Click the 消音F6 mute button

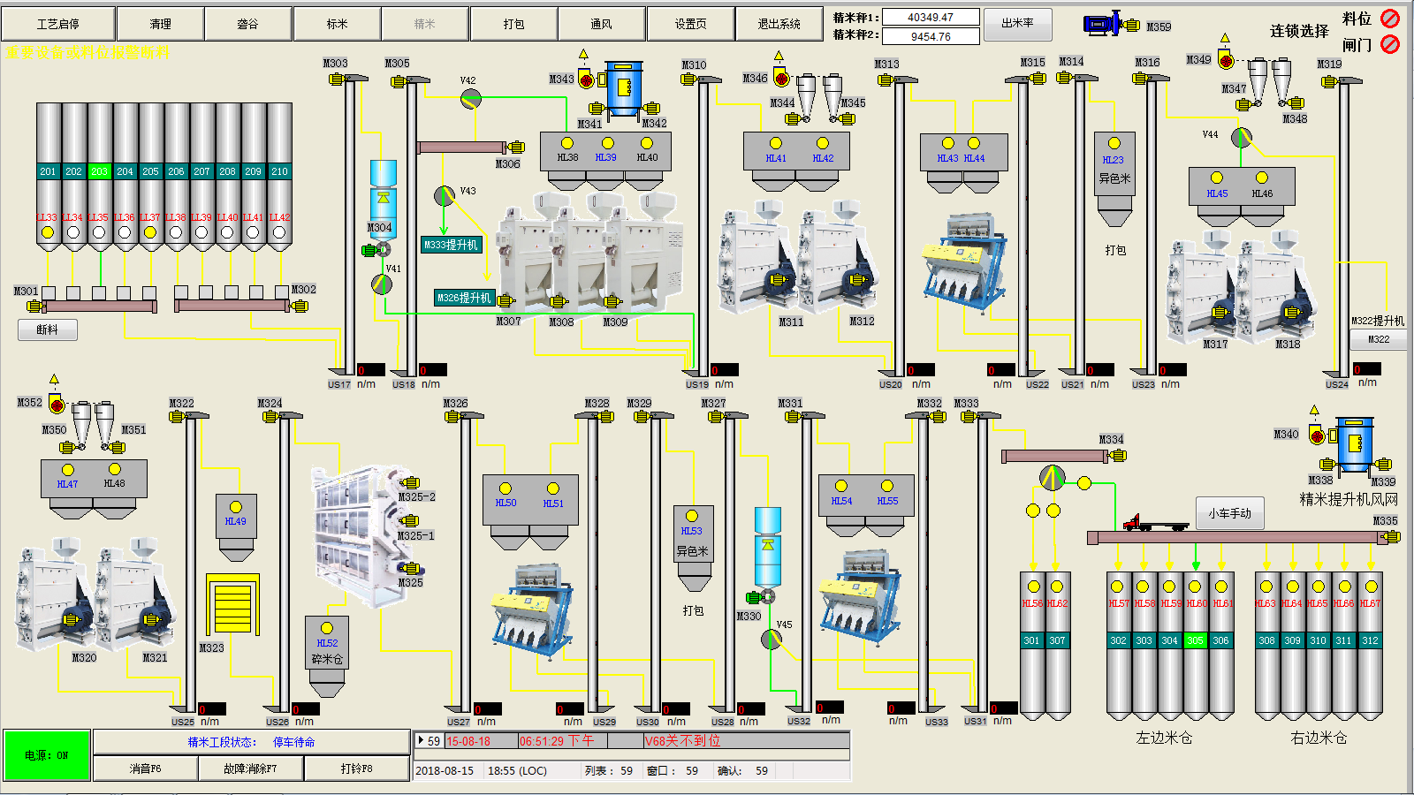point(146,768)
